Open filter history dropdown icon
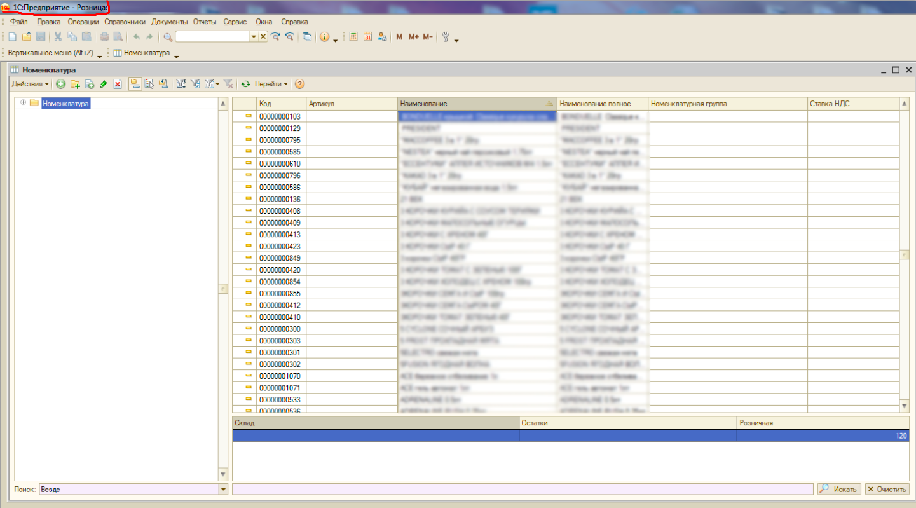916x508 pixels. [212, 84]
